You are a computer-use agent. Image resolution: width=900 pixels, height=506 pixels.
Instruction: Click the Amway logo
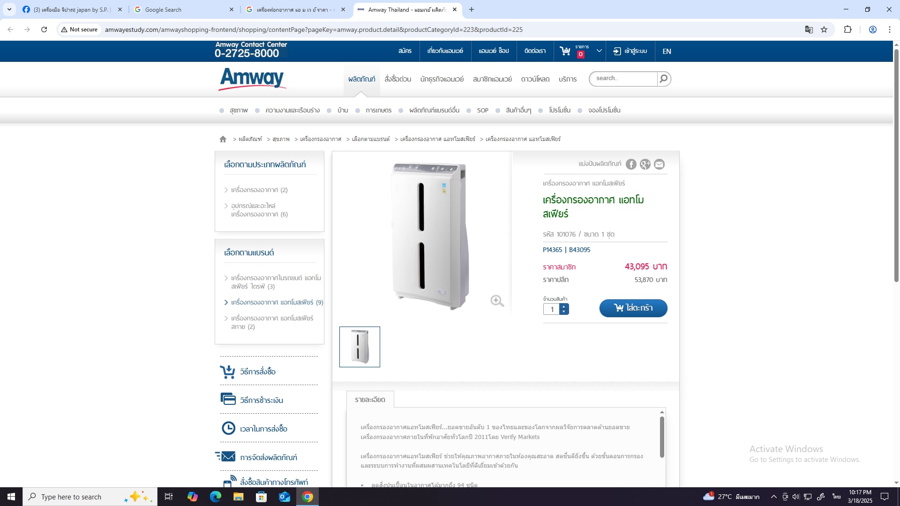pyautogui.click(x=252, y=79)
